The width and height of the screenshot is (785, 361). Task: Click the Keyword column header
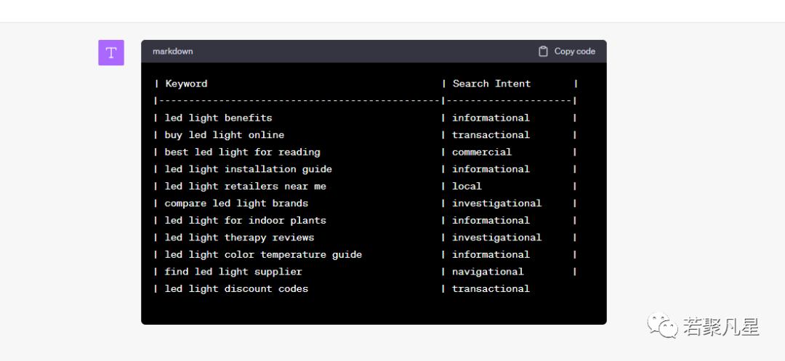(186, 84)
